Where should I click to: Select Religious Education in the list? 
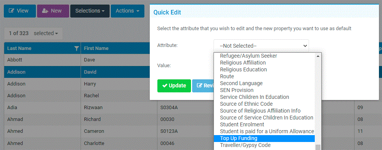tap(264, 69)
